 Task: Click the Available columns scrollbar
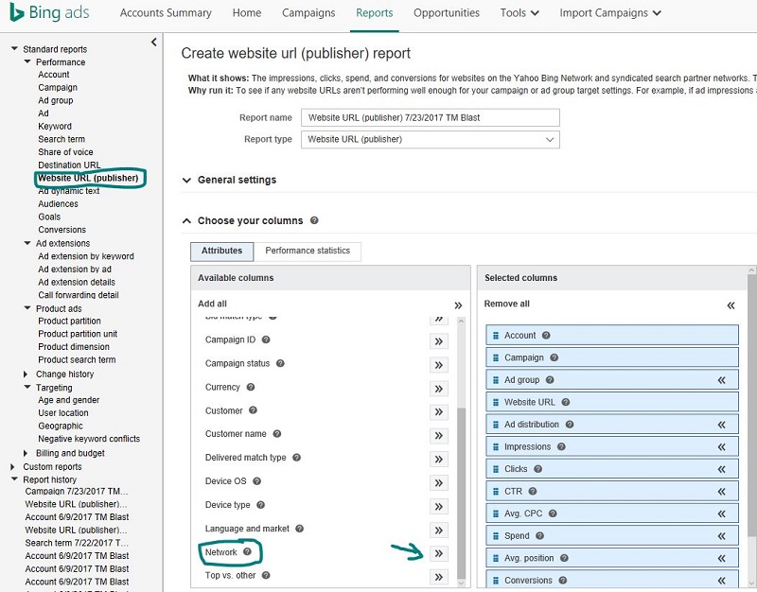click(461, 492)
